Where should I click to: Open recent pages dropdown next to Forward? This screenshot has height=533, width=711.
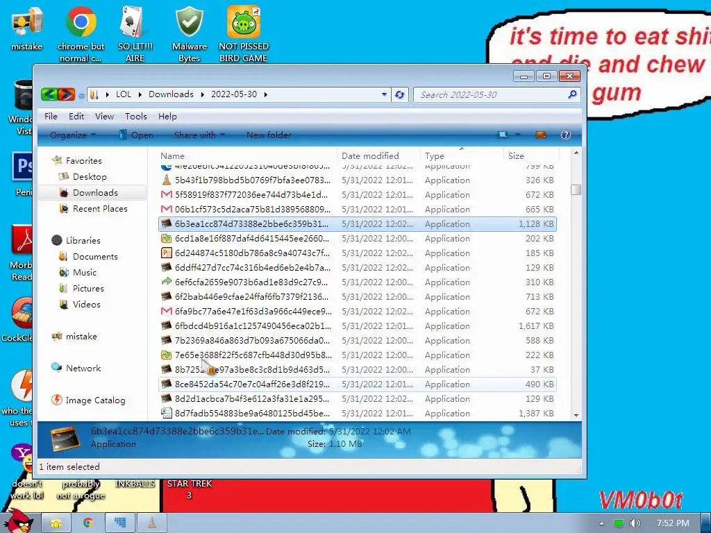[x=81, y=95]
